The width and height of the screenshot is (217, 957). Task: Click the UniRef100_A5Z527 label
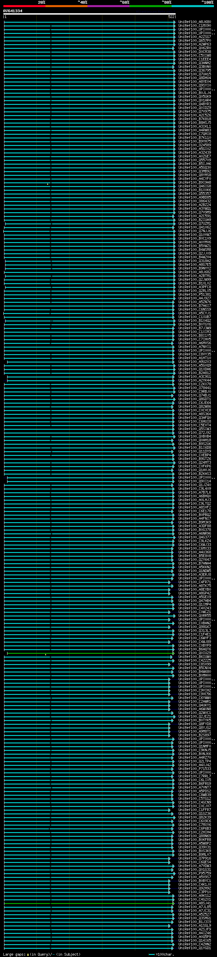pyautogui.click(x=195, y=914)
